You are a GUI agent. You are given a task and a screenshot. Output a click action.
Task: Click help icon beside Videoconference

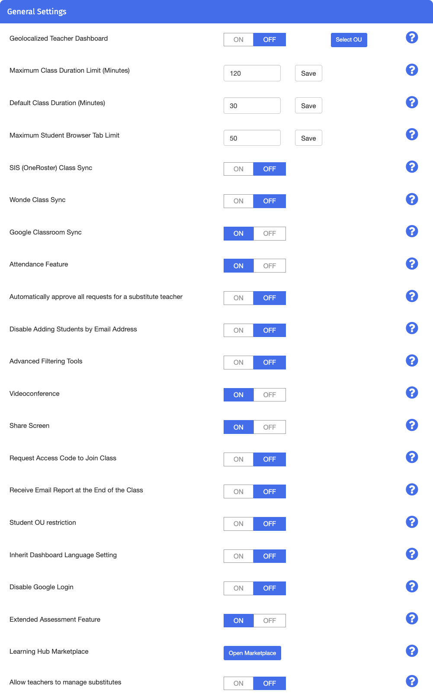tap(412, 393)
